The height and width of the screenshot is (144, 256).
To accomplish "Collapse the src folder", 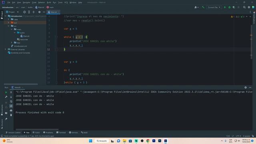I will point(8,26).
